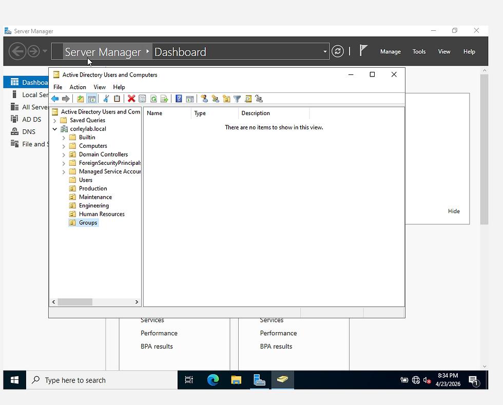The width and height of the screenshot is (503, 405).
Task: Open Server Manager notifications flag
Action: coord(363,50)
